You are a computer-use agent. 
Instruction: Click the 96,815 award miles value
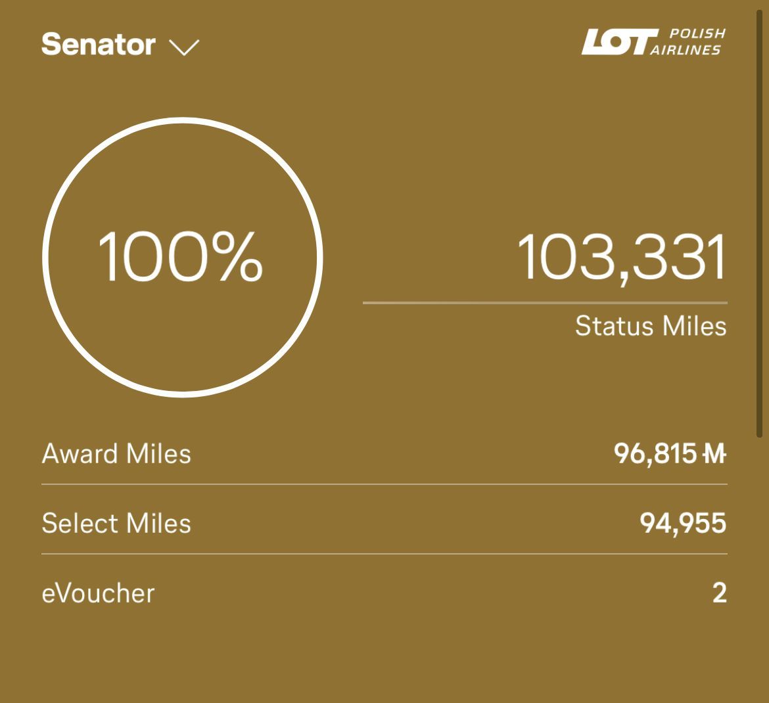pos(655,454)
